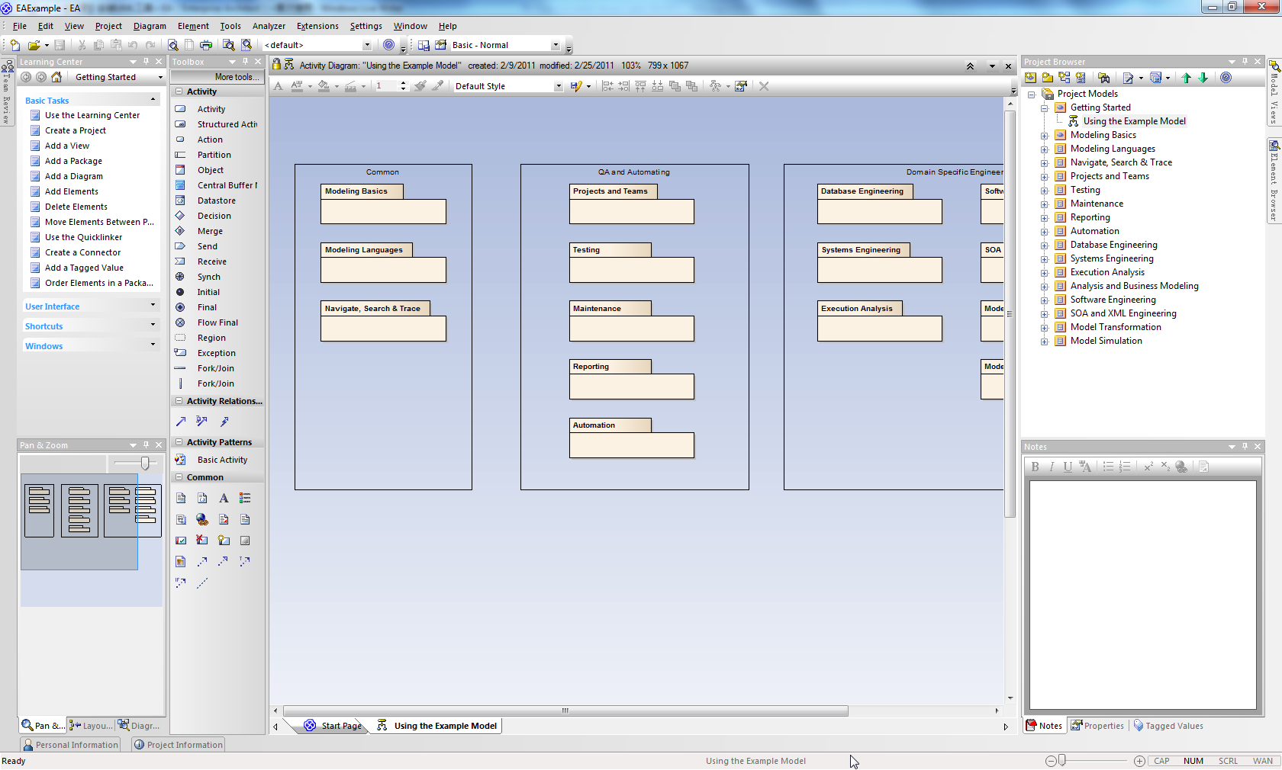Click the delete element X icon in diagram toolbar

[764, 86]
